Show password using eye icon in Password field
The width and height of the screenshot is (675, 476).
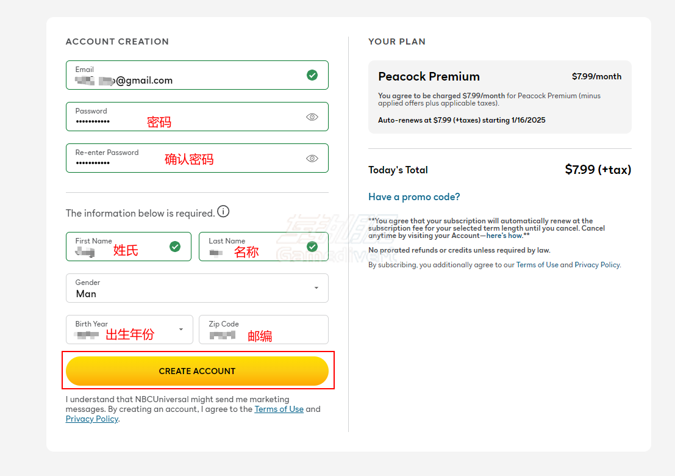click(x=312, y=117)
